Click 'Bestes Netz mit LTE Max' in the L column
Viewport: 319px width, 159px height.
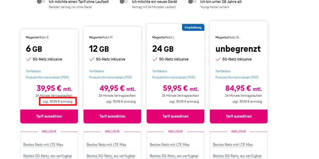[170, 145]
